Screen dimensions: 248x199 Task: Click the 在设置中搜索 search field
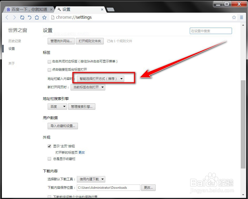(211, 31)
